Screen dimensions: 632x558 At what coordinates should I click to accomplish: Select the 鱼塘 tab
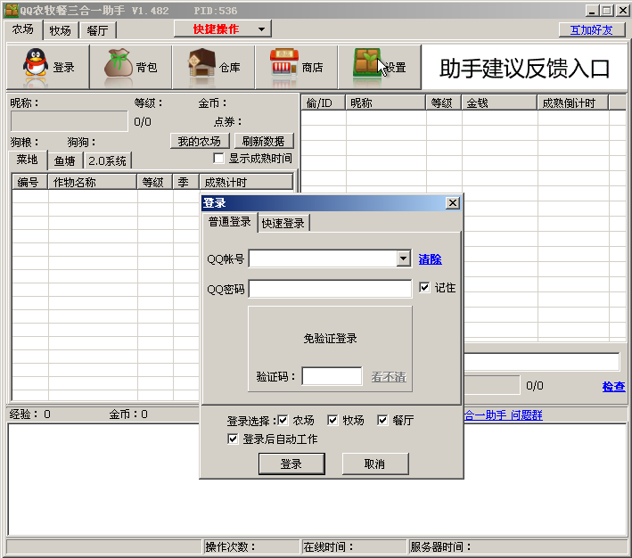click(x=65, y=160)
